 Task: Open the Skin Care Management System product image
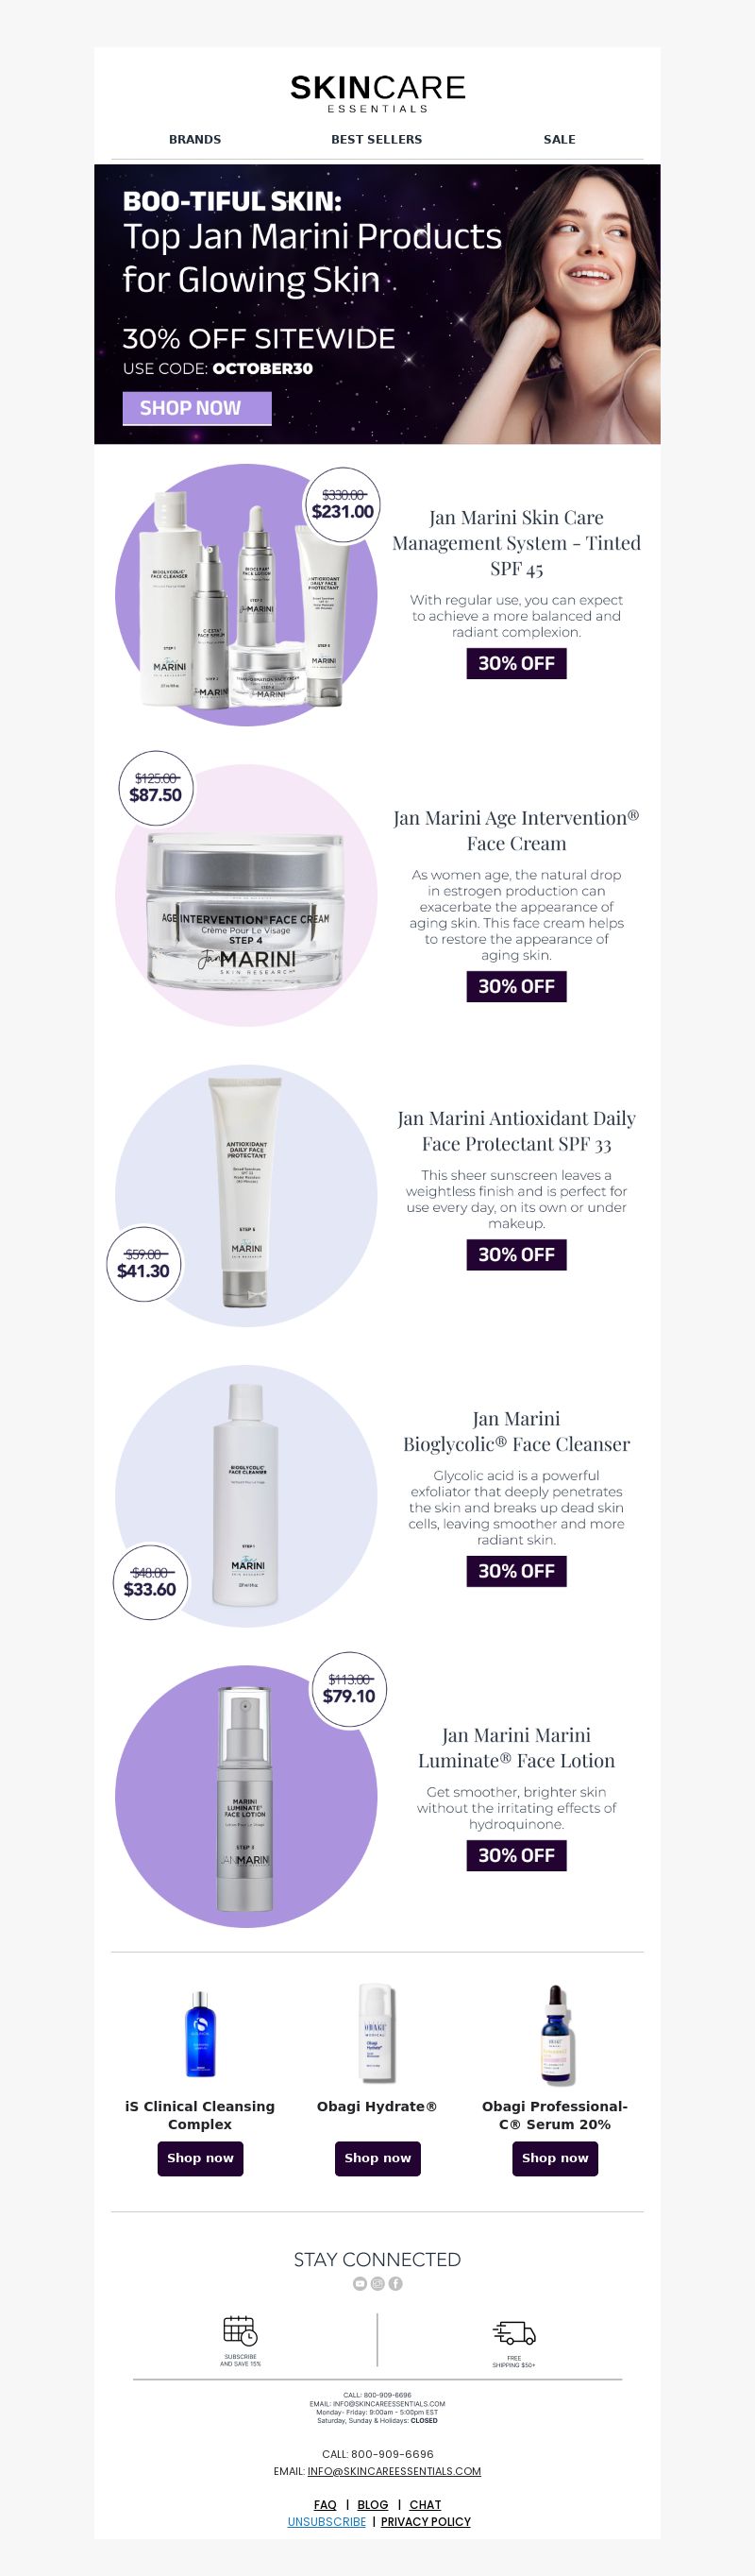point(245,595)
